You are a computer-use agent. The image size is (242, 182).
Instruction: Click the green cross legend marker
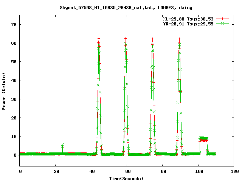pos(222,24)
